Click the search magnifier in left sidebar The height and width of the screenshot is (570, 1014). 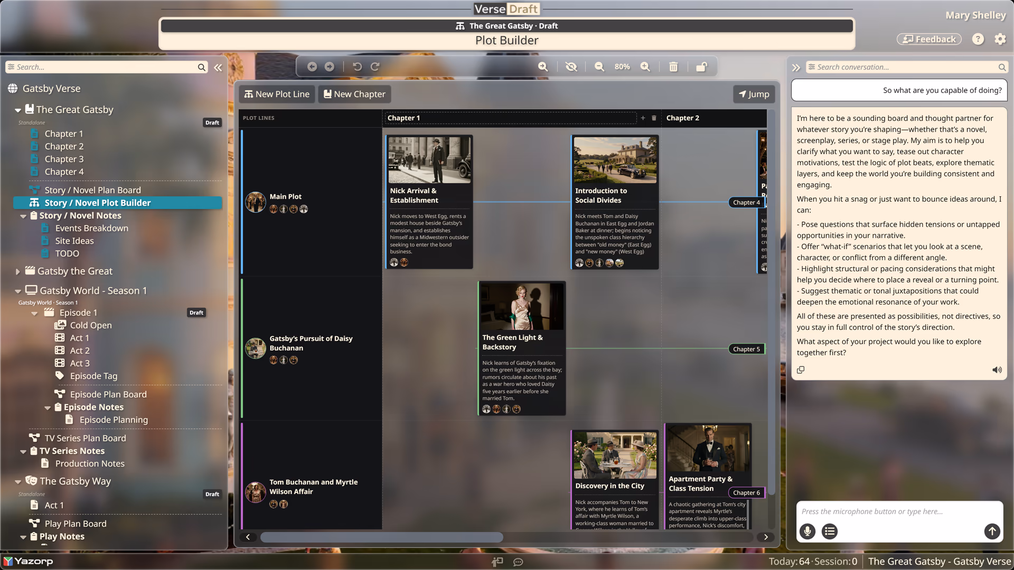pos(201,67)
